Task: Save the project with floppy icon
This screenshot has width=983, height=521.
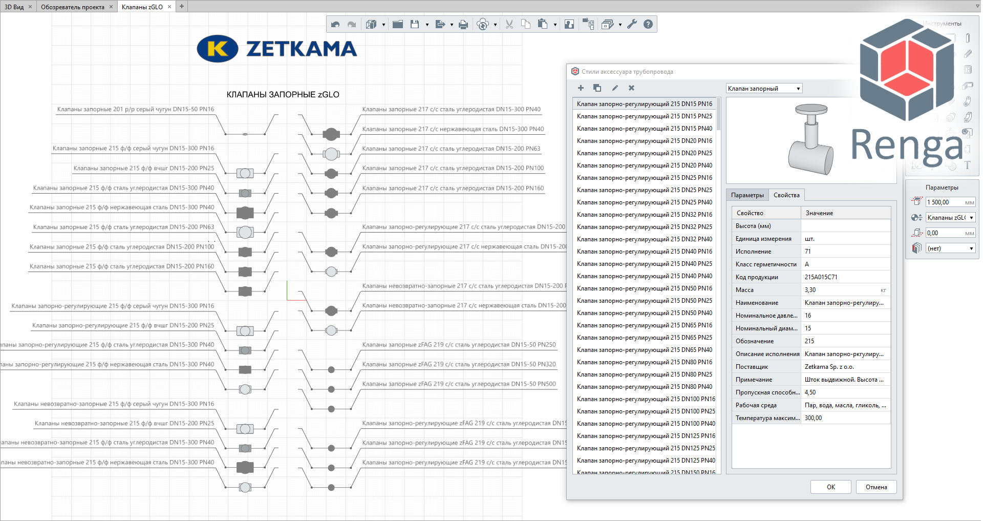Action: (415, 24)
